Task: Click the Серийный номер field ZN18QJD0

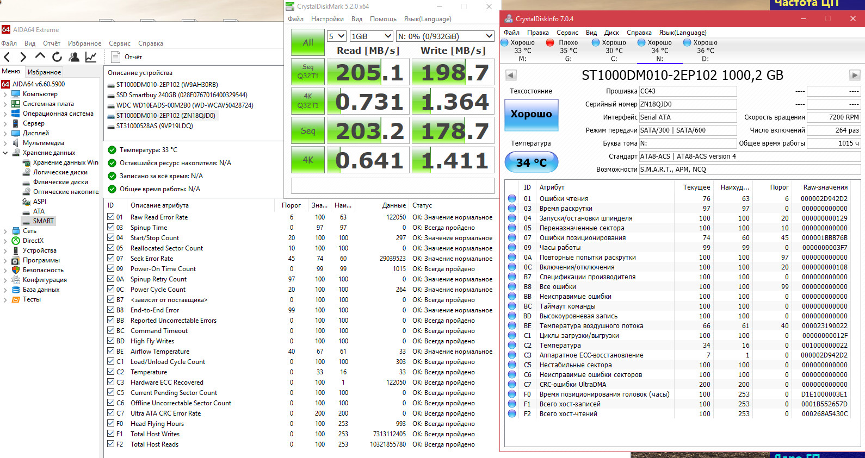Action: coord(688,104)
